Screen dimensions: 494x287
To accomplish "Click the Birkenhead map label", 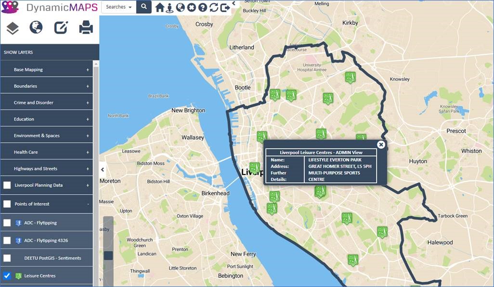I will click(216, 193).
